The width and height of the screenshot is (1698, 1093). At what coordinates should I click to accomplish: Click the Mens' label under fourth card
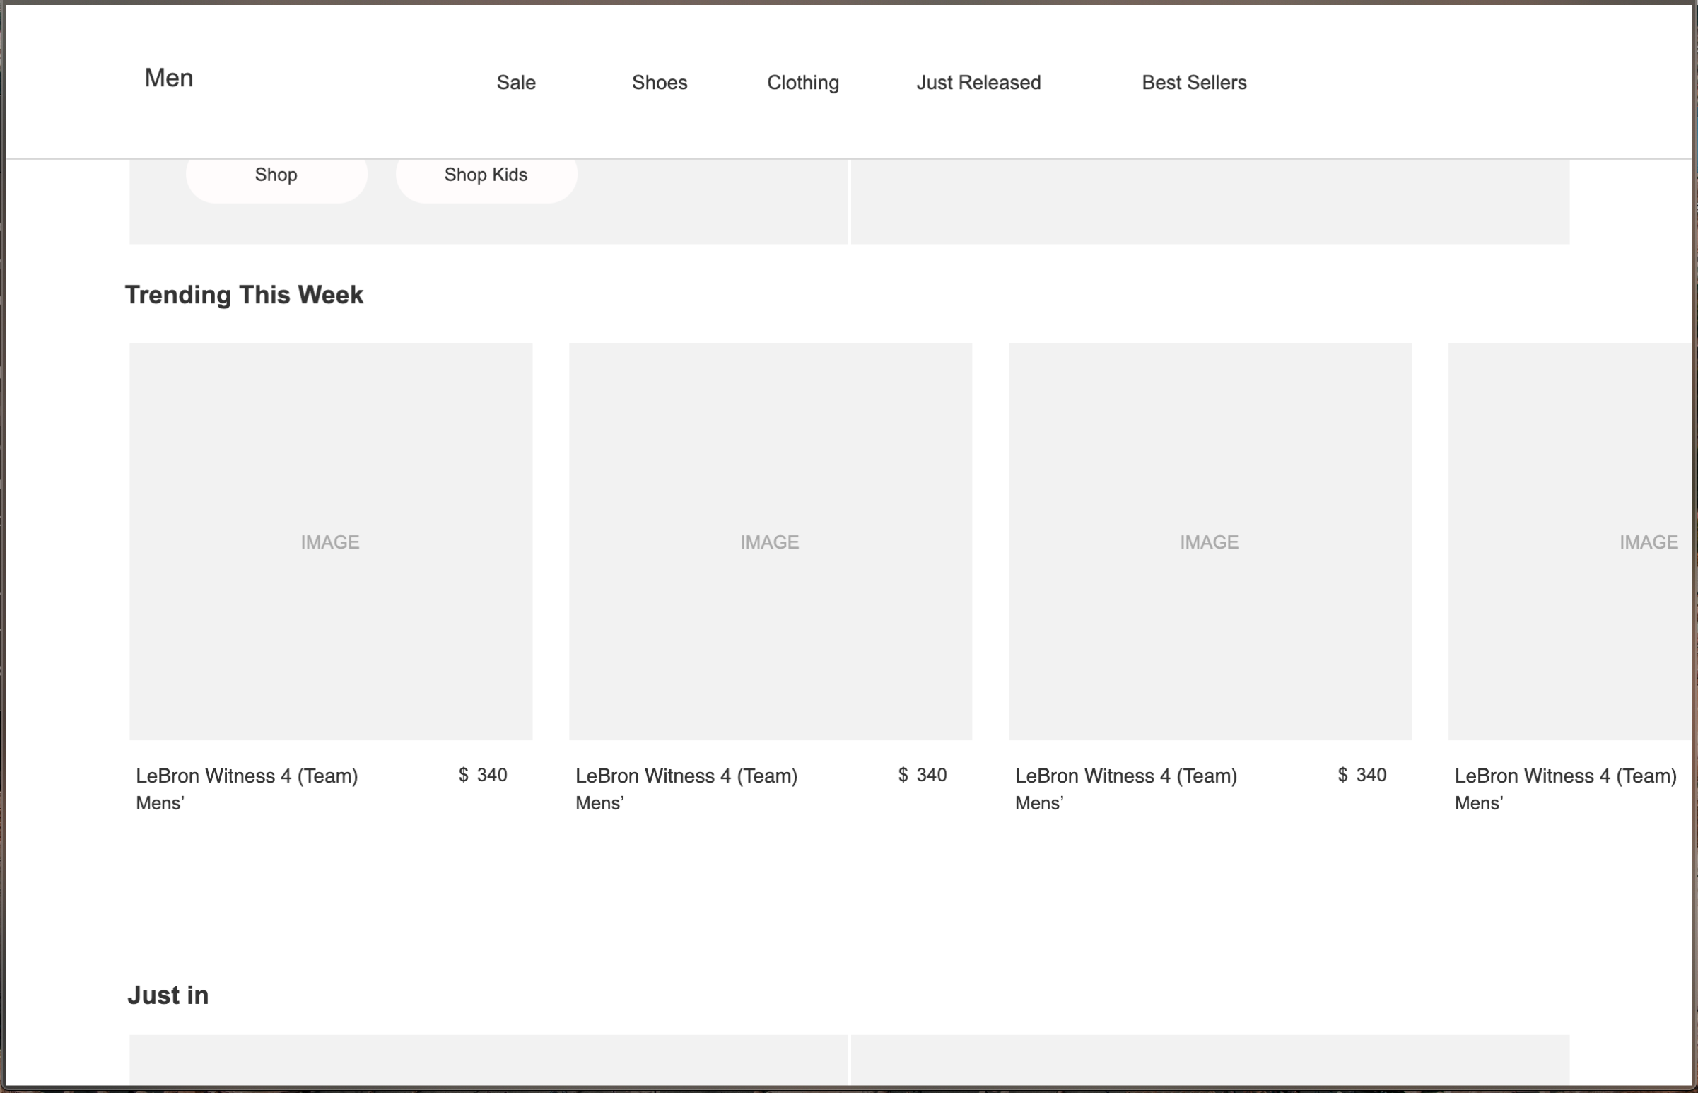1479,802
